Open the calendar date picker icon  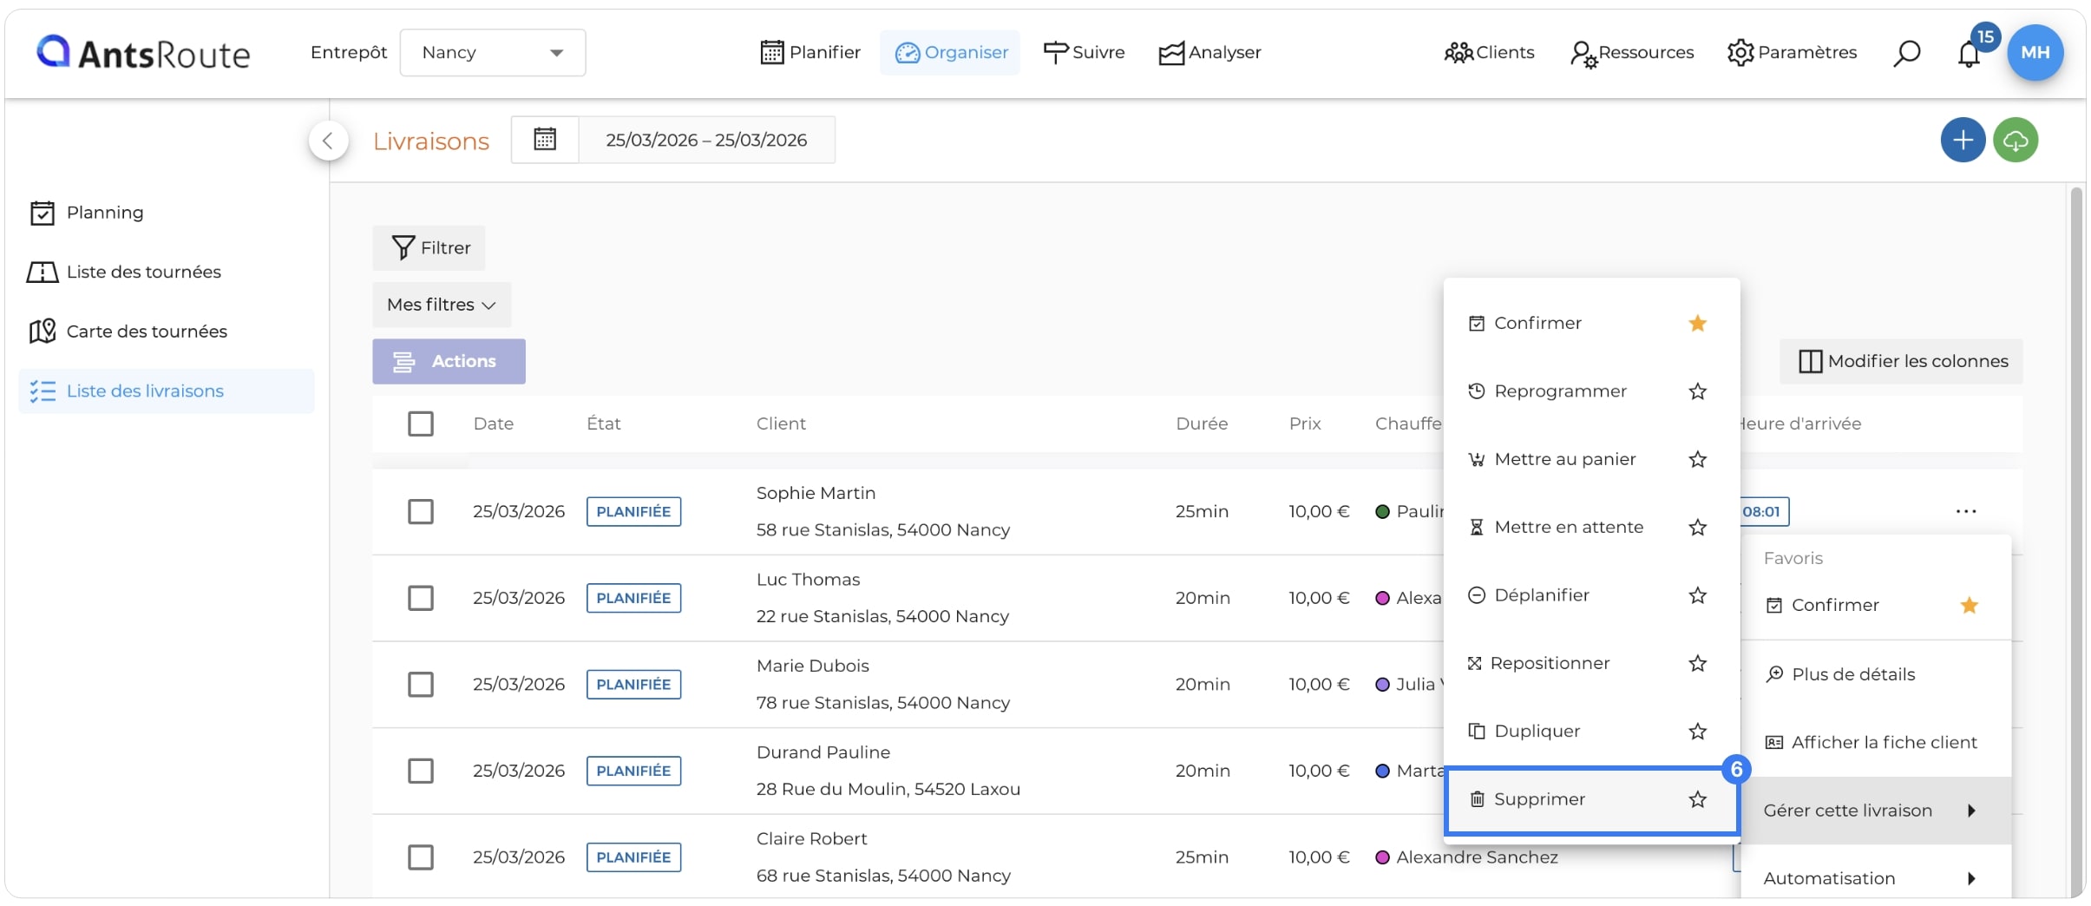[x=545, y=139]
